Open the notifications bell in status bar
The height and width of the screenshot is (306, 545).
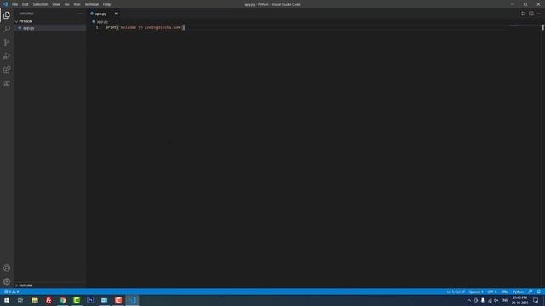[x=538, y=292]
